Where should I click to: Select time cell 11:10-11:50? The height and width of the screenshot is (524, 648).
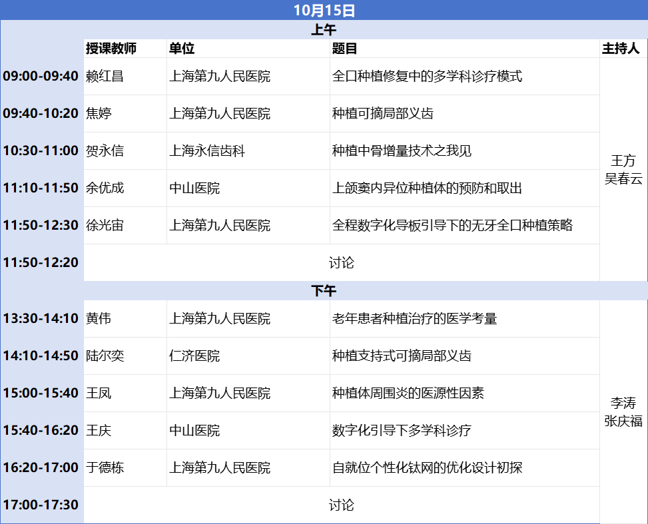click(41, 188)
